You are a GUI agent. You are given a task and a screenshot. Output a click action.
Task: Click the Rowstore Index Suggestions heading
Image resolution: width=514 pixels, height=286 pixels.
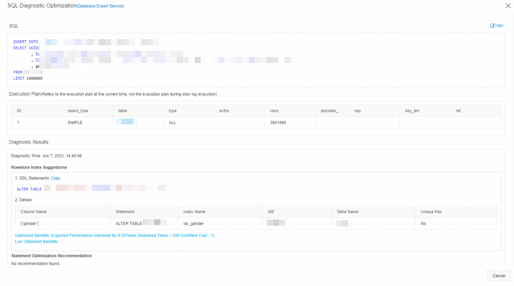point(39,167)
